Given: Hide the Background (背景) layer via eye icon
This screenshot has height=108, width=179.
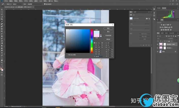Looking at the screenshot, I should point(158,51).
